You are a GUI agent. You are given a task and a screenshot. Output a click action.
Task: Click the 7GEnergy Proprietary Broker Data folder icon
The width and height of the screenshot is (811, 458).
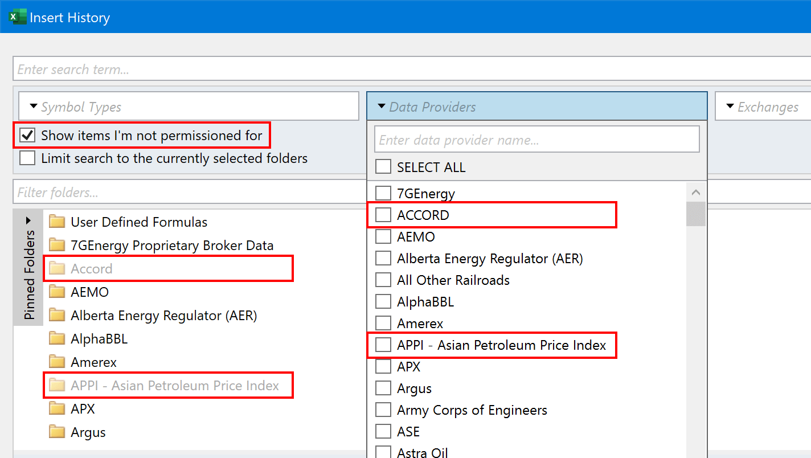[x=57, y=245]
